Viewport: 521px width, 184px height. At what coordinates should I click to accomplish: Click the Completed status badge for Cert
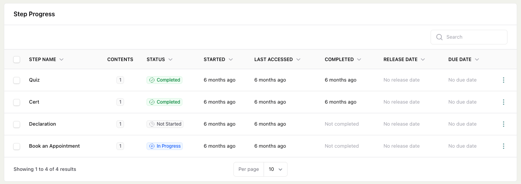click(165, 102)
